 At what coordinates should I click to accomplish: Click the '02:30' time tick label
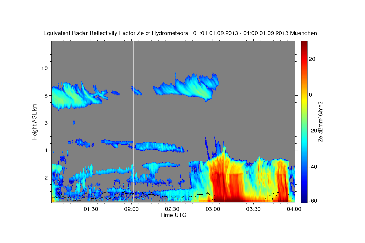172,209
